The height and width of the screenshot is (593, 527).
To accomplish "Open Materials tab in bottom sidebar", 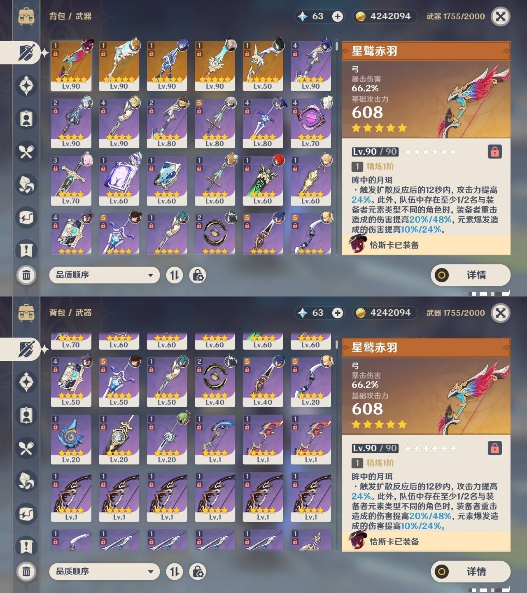I will (x=26, y=481).
